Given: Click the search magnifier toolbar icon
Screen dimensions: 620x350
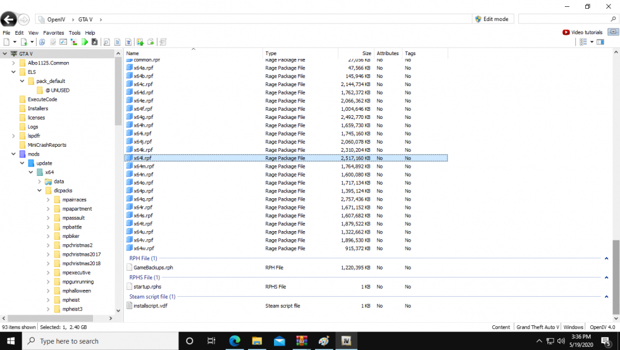Looking at the screenshot, I should [x=107, y=42].
